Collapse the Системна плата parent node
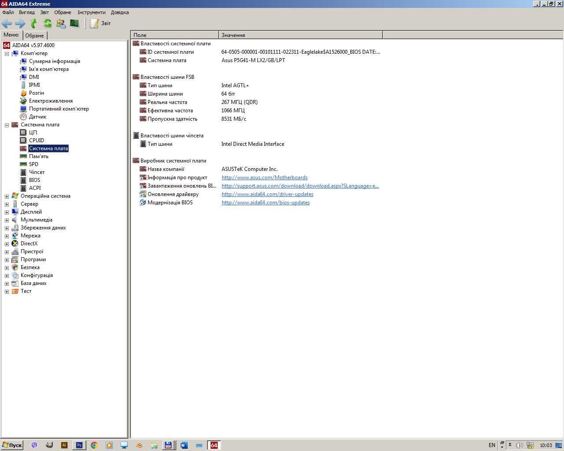This screenshot has height=451, width=564. 7,125
